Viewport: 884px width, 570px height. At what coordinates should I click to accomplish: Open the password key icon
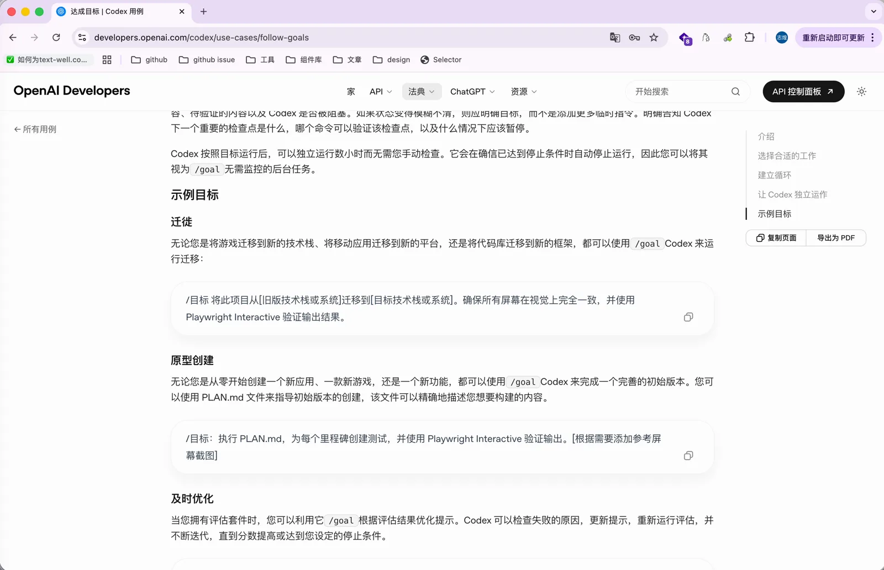[x=634, y=38]
